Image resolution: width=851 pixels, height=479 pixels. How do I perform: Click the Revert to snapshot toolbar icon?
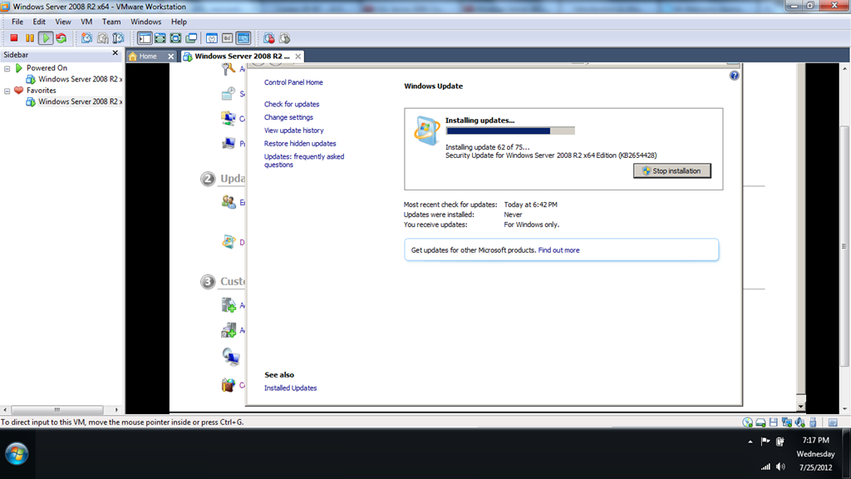(x=102, y=38)
